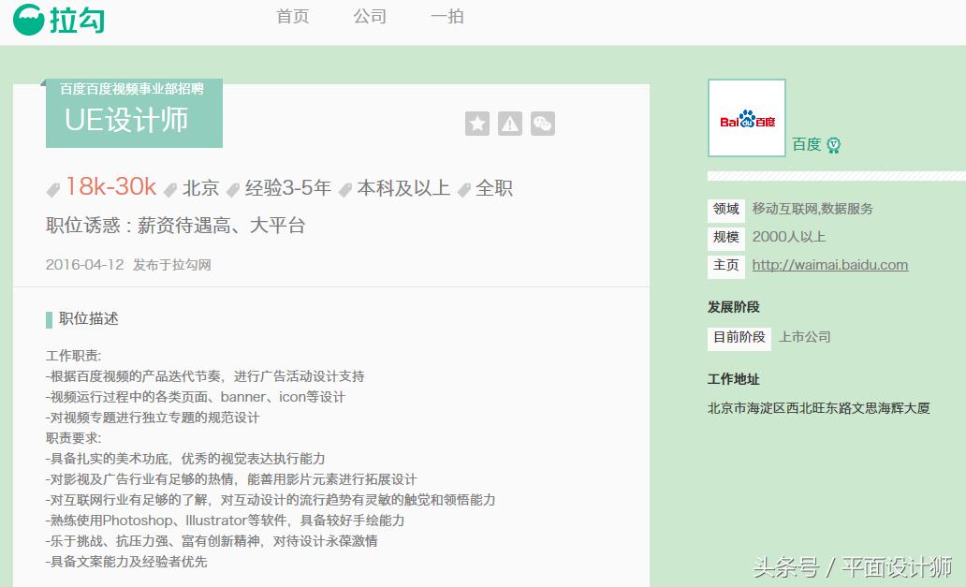The height and width of the screenshot is (587, 966).
Task: Click the tag icon before 经验3-5年
Action: (235, 188)
